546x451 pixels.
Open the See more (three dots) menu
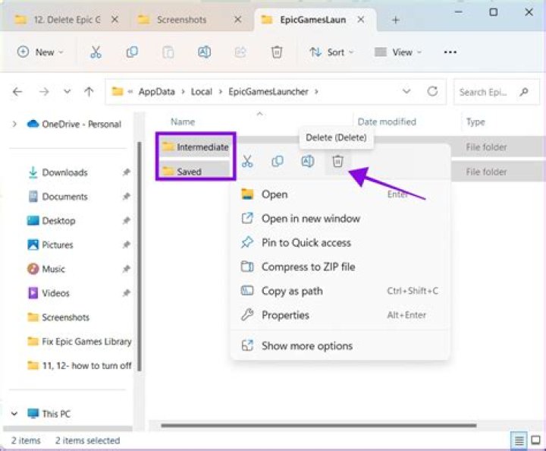[x=450, y=52]
